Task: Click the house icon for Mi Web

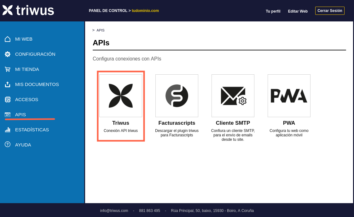Action: [8, 39]
